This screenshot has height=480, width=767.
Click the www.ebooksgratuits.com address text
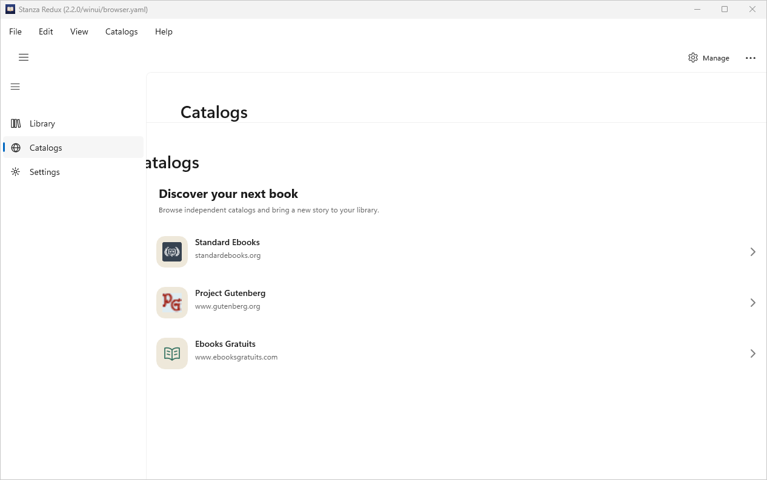[x=236, y=357]
